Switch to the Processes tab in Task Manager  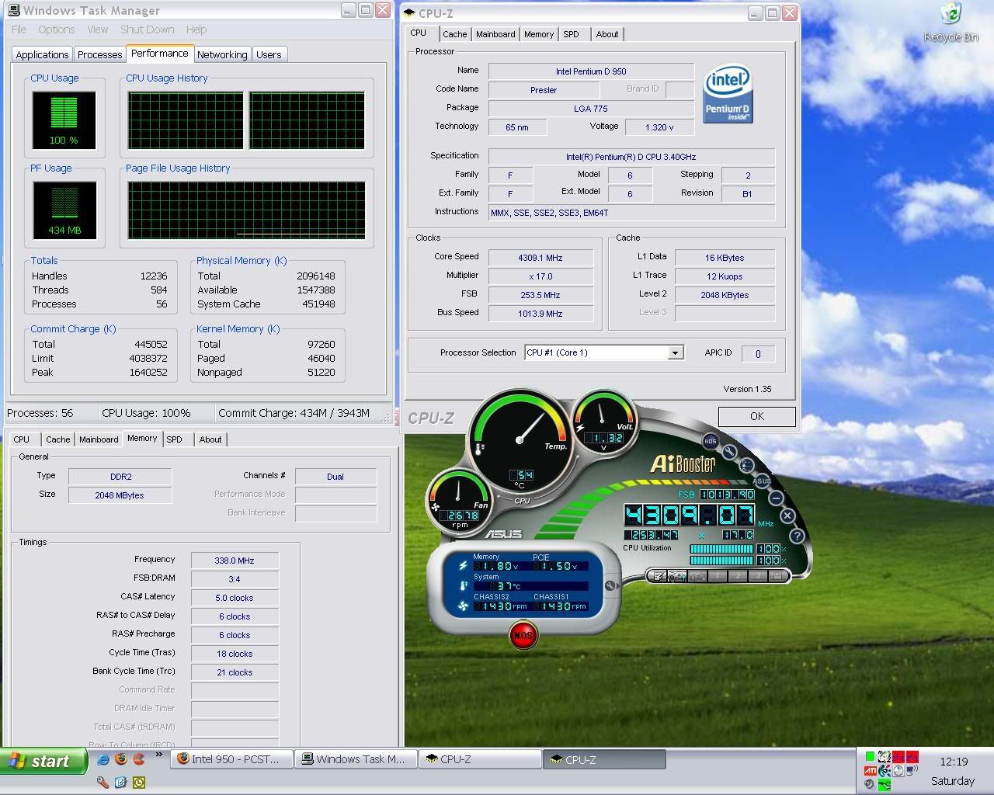point(99,54)
